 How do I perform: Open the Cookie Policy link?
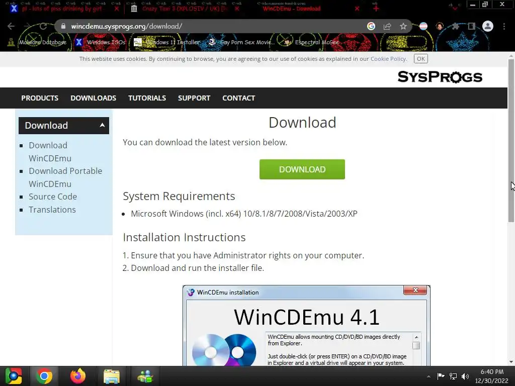(x=388, y=59)
